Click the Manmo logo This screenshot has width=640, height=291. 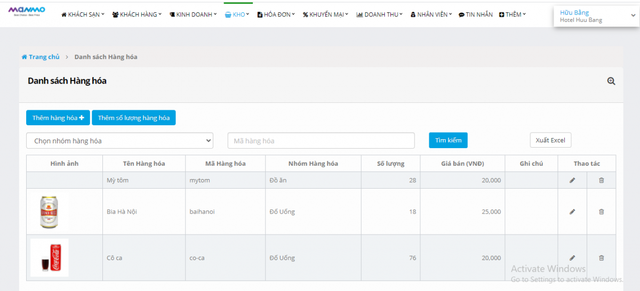pos(27,11)
